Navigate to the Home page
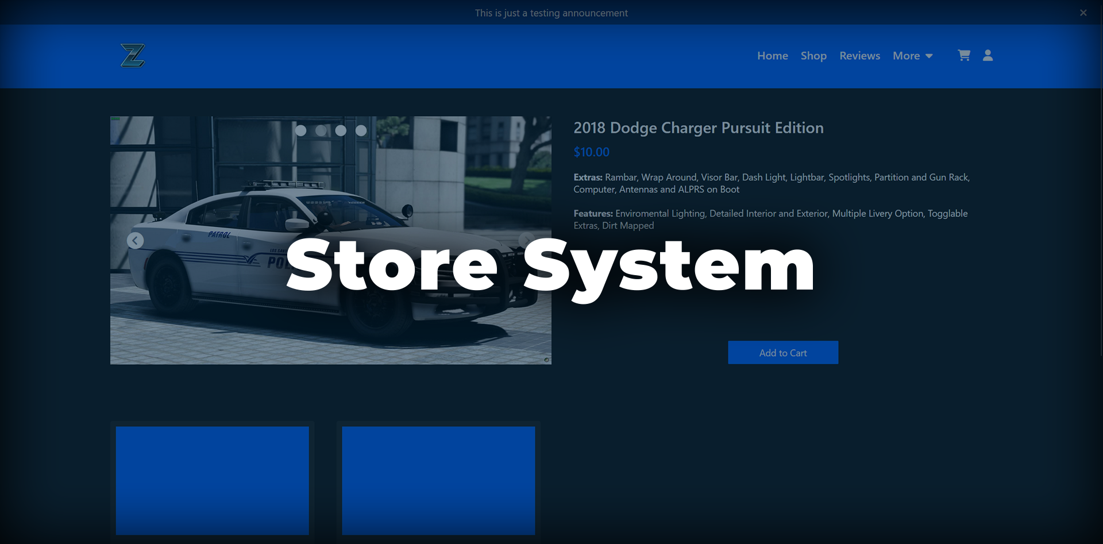 pos(772,56)
